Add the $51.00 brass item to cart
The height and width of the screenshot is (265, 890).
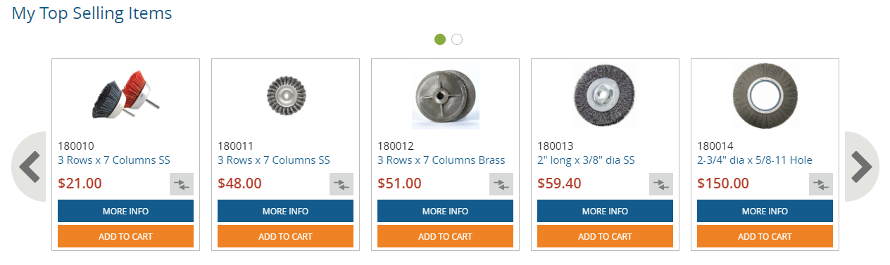click(x=445, y=236)
